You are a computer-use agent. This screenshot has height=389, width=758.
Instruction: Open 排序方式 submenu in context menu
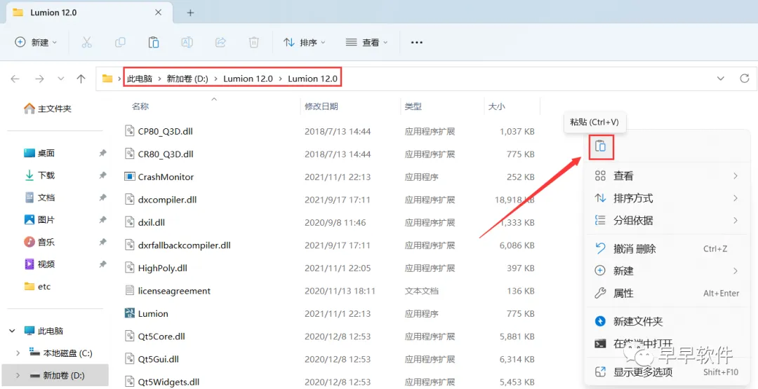pos(667,198)
